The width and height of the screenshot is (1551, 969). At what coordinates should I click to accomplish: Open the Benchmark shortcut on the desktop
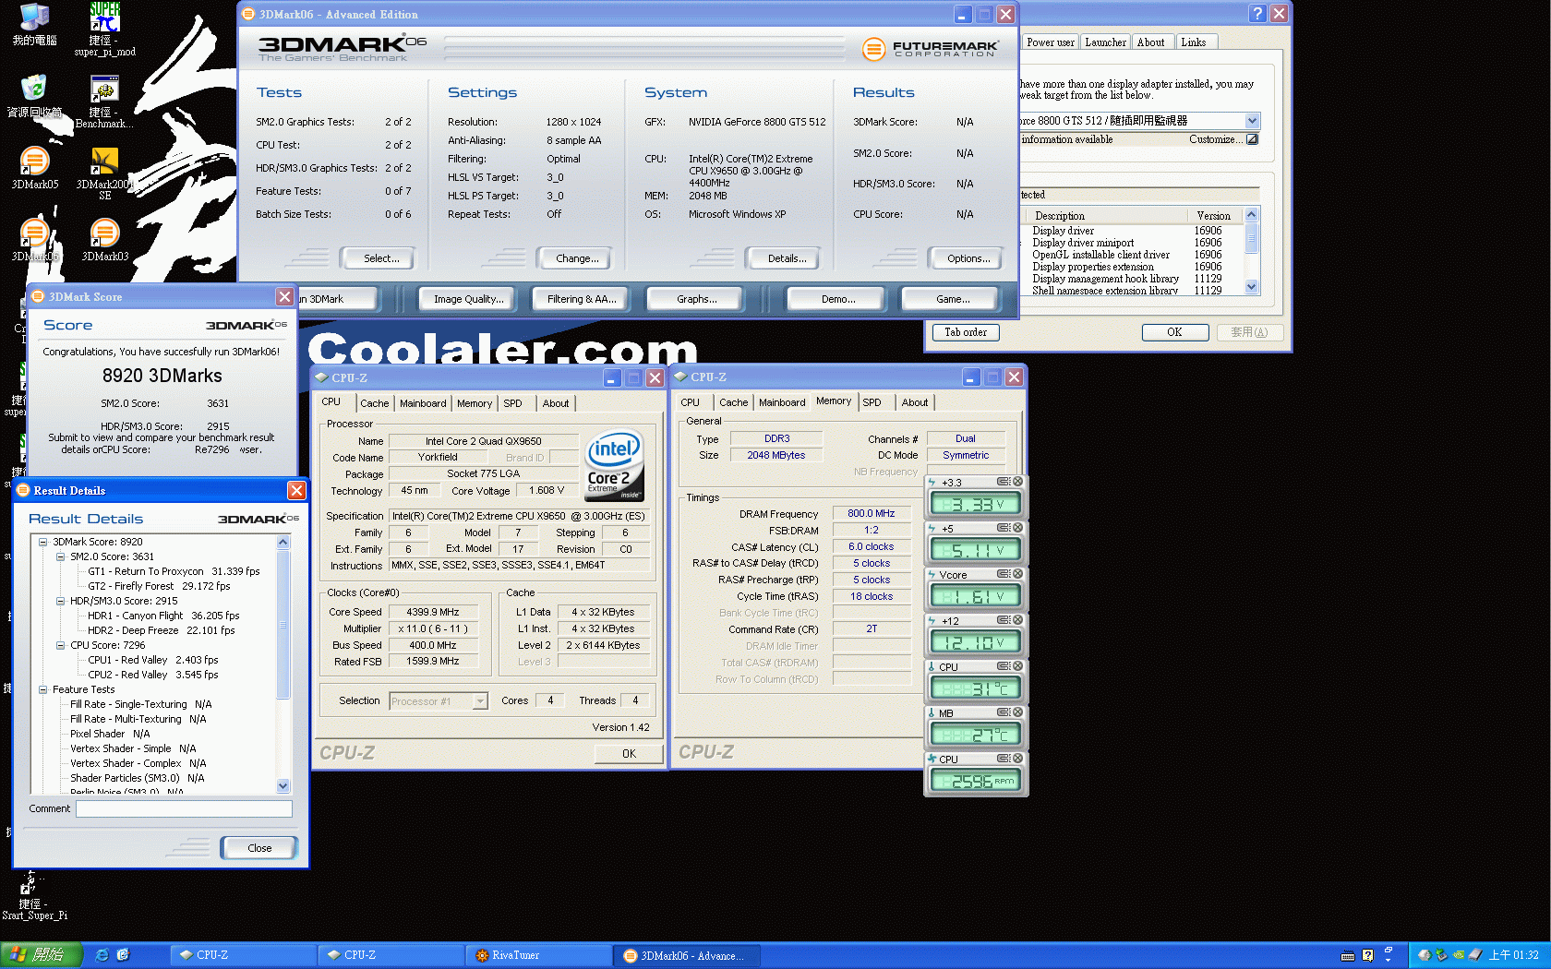104,102
